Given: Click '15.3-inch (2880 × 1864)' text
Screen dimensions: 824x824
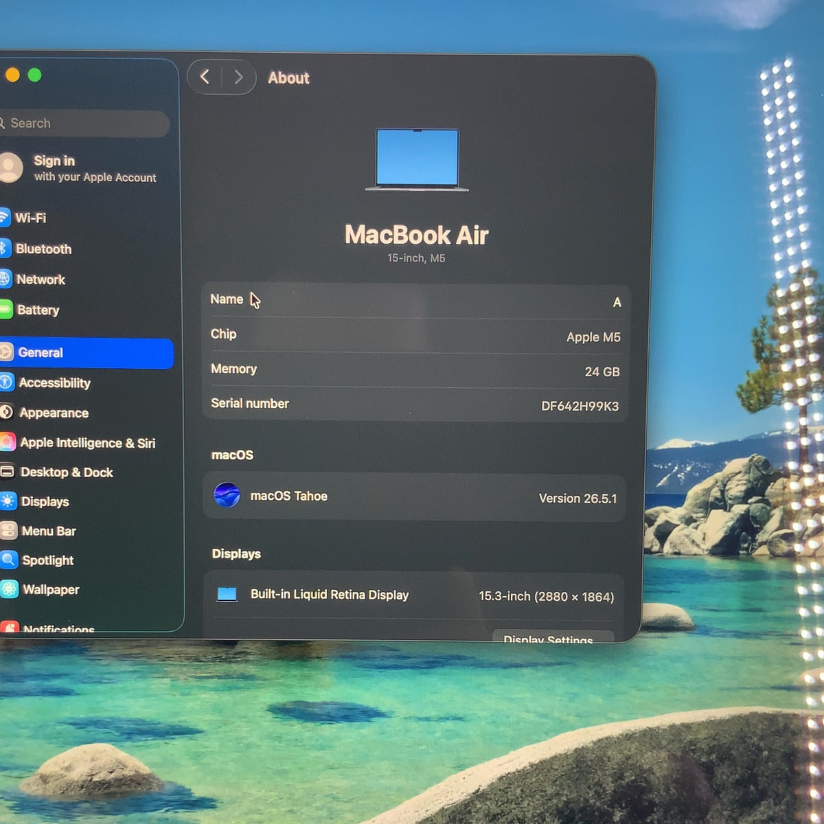Looking at the screenshot, I should [x=547, y=597].
